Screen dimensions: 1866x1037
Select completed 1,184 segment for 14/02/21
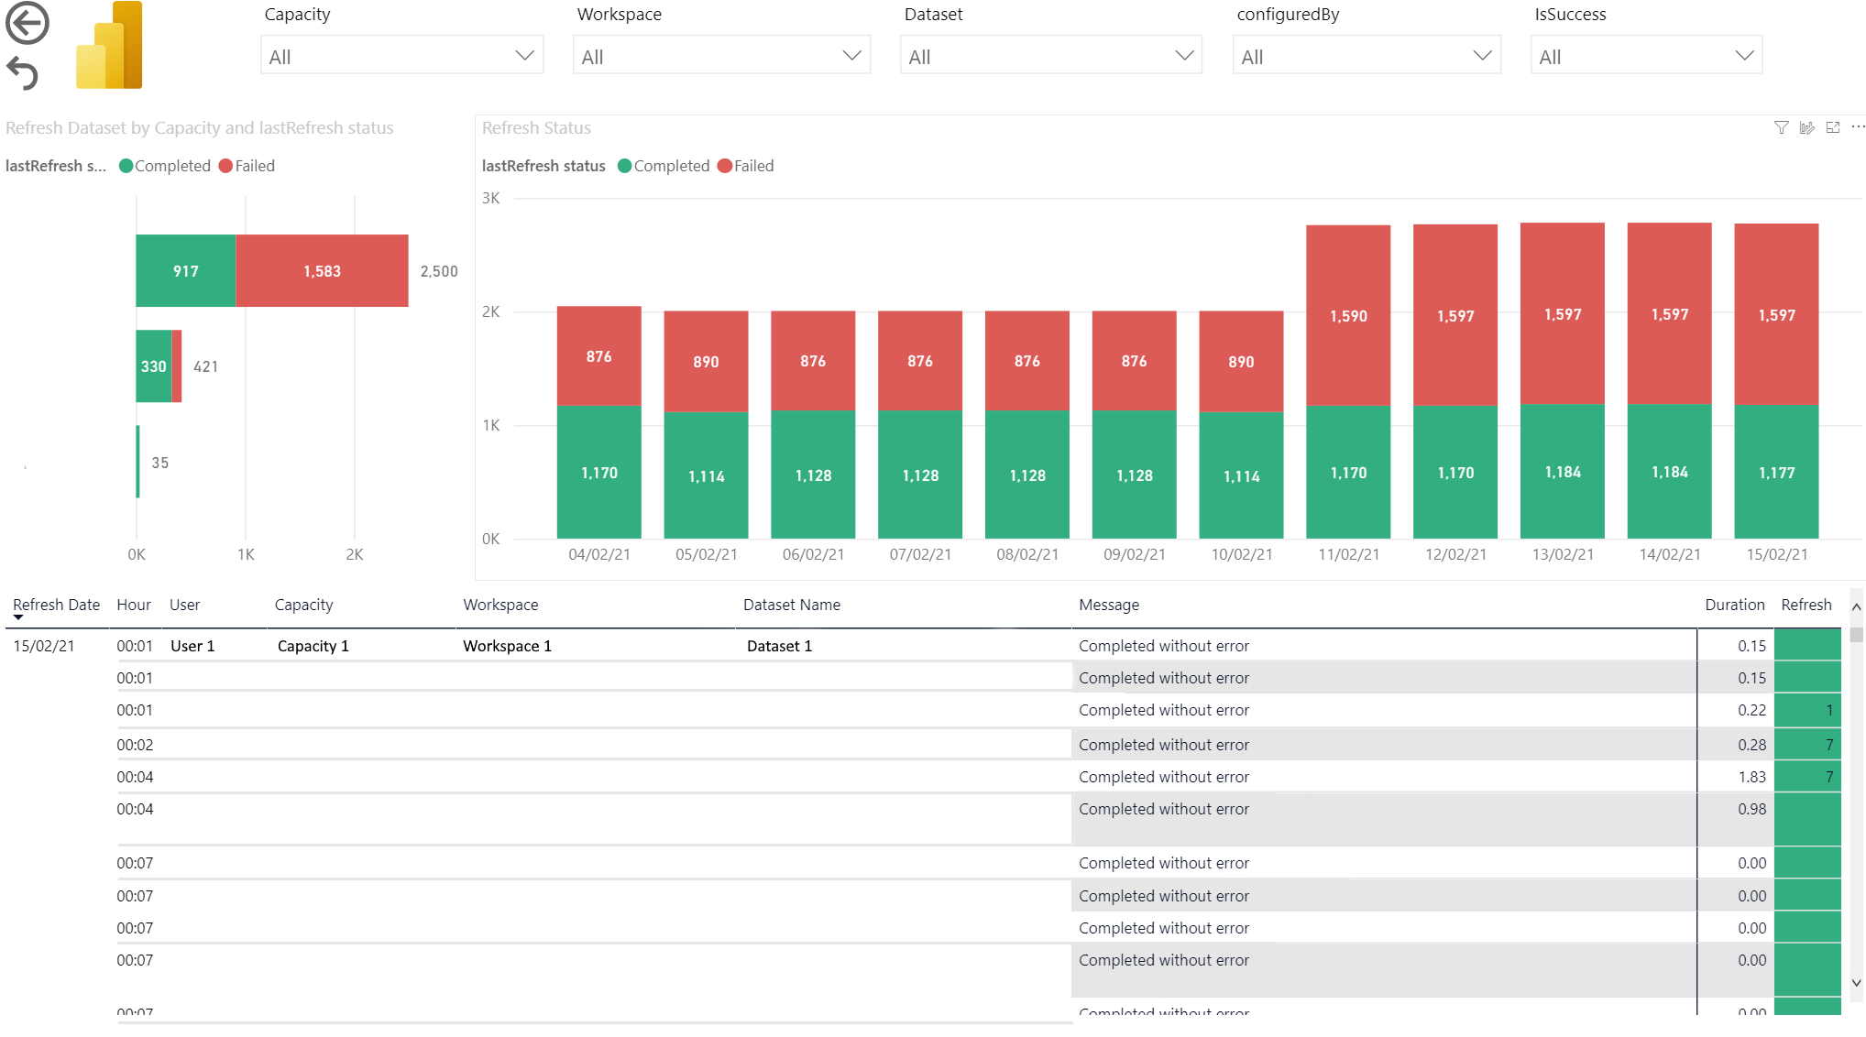click(x=1670, y=472)
